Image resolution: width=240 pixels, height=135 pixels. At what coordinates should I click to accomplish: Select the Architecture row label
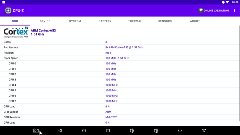[x=11, y=47]
